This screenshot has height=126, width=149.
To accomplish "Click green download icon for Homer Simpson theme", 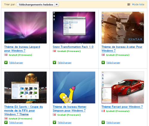I will coord(55,122).
